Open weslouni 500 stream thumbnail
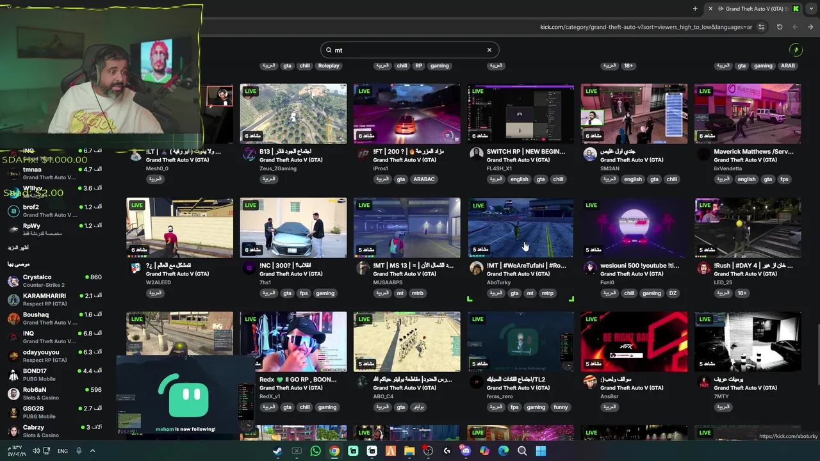Viewport: 820px width, 461px height. pos(634,227)
